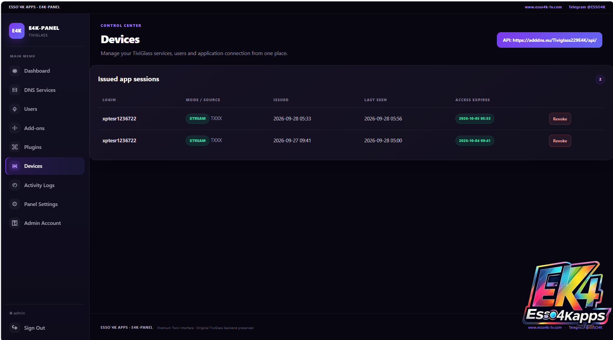Click last seen time 2026-09-28 05:56
Screen dimensions: 613x340
(383, 119)
